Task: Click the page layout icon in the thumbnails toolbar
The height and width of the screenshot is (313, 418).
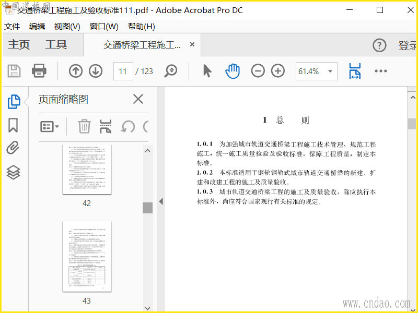Action: 106,126
